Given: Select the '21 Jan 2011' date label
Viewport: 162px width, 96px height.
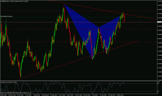Looking at the screenshot, I should tap(103, 95).
